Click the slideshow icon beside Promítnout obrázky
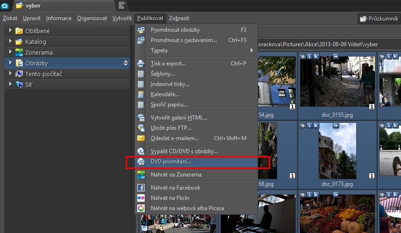This screenshot has width=401, height=233. 141,30
